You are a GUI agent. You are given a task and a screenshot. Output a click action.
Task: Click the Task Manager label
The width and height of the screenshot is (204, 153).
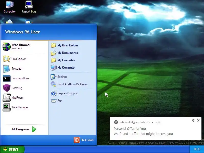tap(20, 107)
